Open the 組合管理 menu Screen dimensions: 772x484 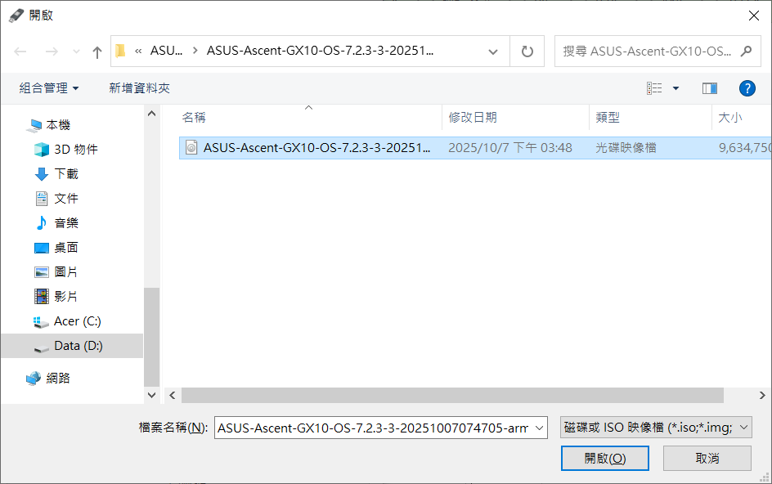tap(49, 88)
